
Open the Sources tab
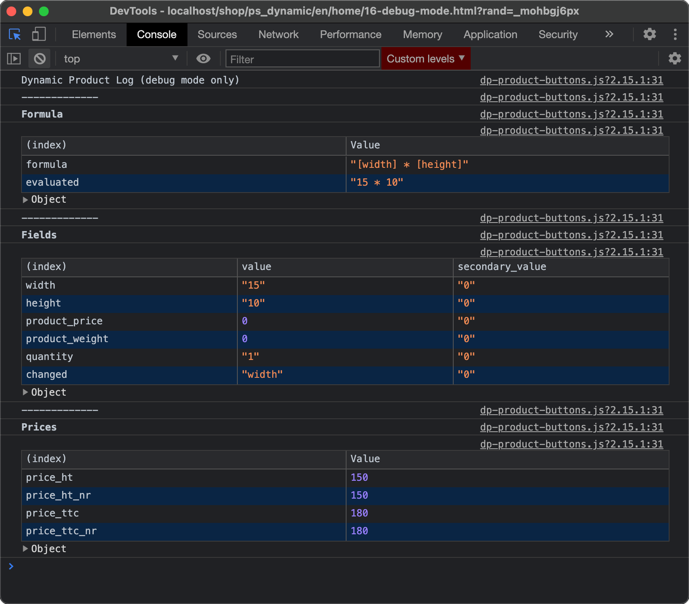pyautogui.click(x=217, y=34)
